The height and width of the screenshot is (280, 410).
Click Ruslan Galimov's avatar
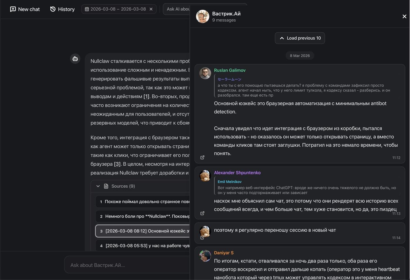(205, 73)
